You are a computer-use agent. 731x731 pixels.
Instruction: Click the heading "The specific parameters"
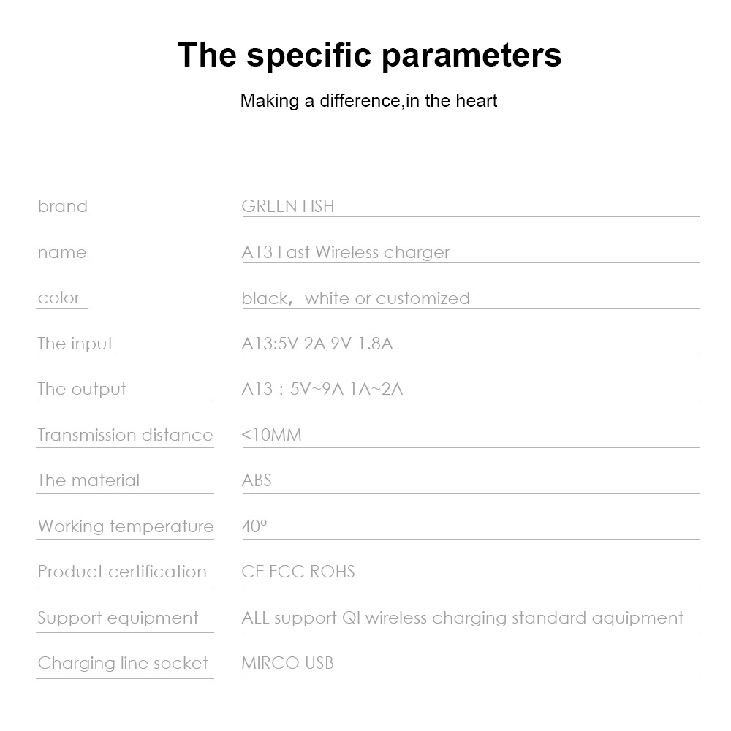click(369, 55)
